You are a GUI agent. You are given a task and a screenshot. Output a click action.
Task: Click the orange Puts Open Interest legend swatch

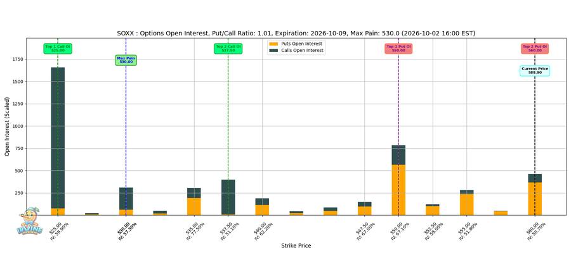click(273, 44)
